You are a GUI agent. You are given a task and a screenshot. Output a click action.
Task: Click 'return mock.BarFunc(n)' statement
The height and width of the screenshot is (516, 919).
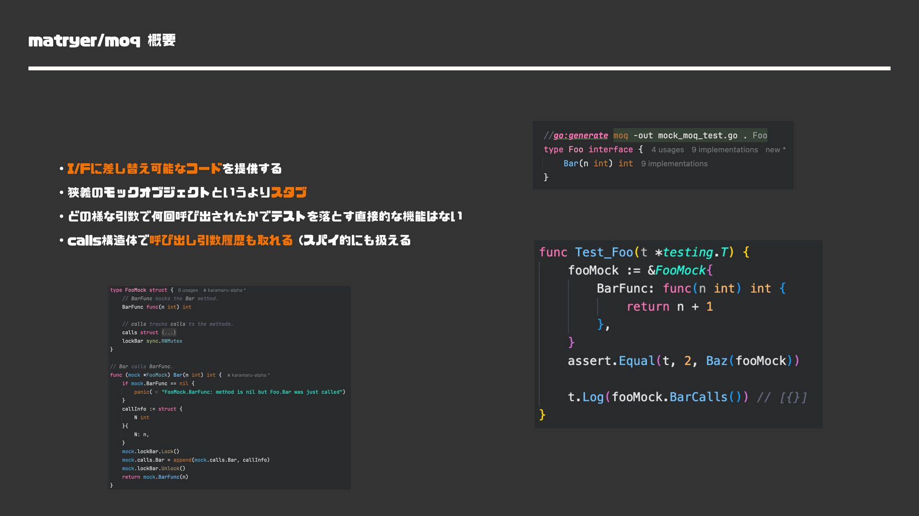point(155,477)
